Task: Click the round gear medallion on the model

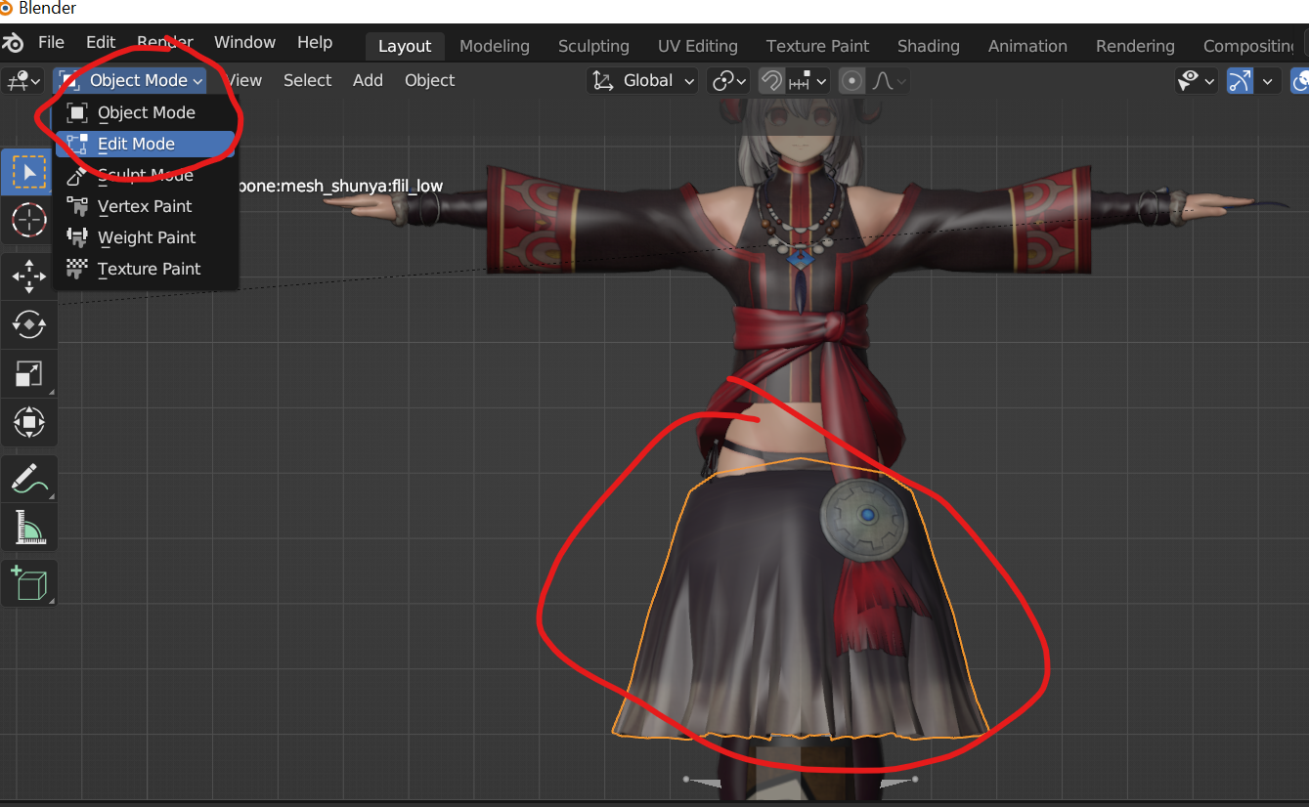Action: tap(863, 521)
